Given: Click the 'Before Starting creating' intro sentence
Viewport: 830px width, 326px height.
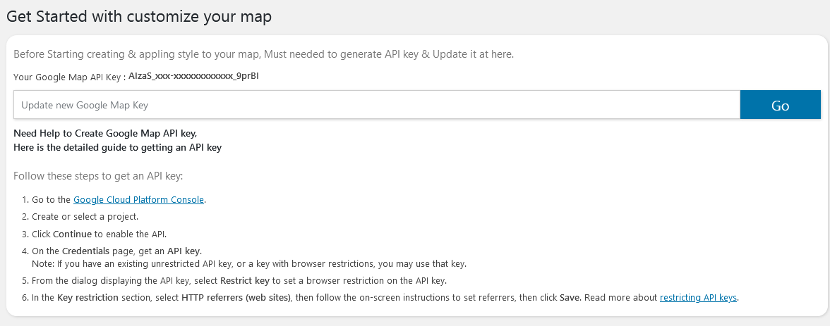Looking at the screenshot, I should pos(264,54).
